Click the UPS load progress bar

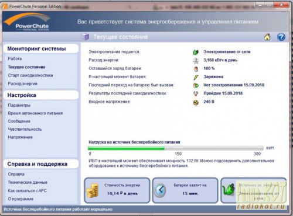coord(176,148)
